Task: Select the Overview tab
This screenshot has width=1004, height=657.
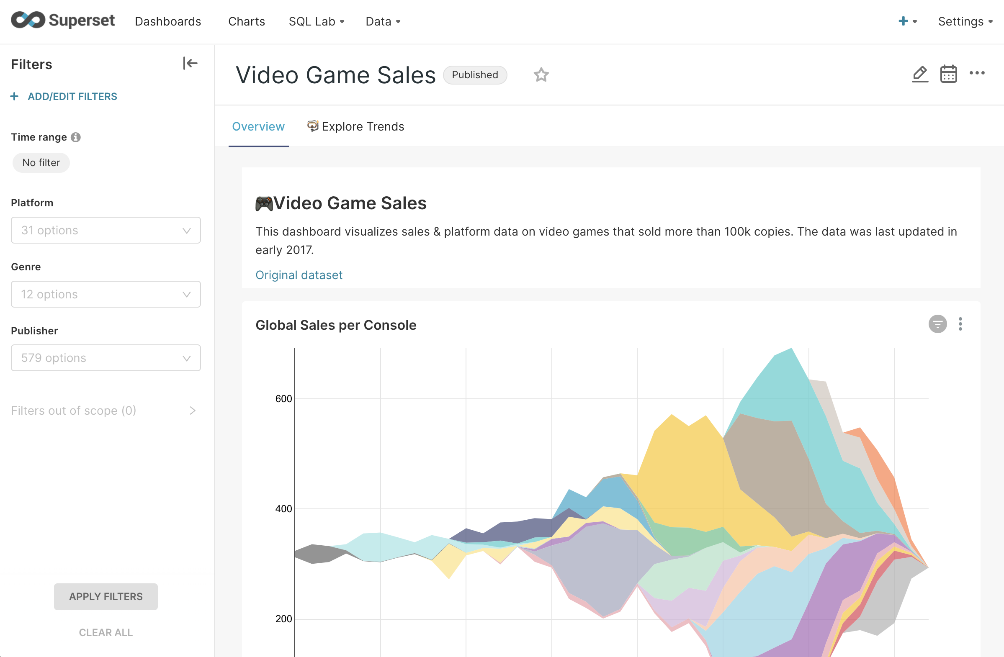Action: click(258, 126)
